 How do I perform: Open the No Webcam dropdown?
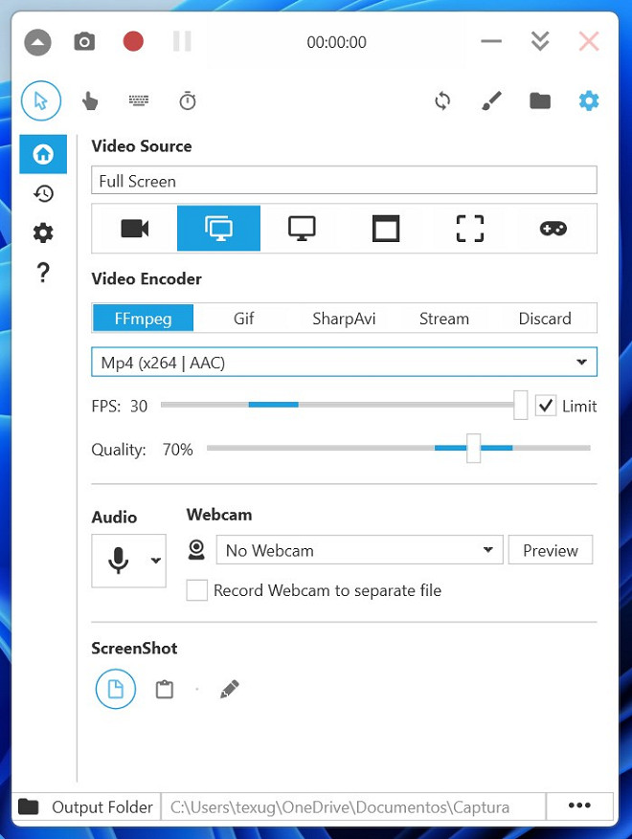pyautogui.click(x=359, y=549)
